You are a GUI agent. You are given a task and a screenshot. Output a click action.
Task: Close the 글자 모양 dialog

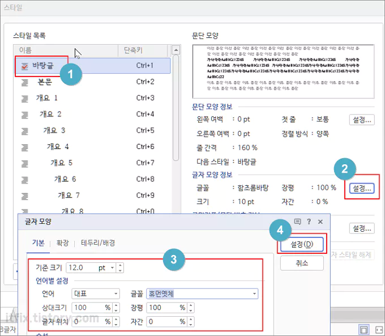(320, 222)
